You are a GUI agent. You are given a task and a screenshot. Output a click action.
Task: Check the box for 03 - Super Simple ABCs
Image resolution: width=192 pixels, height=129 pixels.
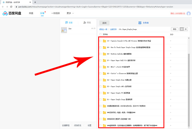coord(100,86)
